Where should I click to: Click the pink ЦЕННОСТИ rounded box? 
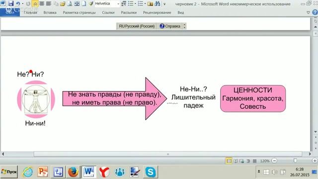253,98
